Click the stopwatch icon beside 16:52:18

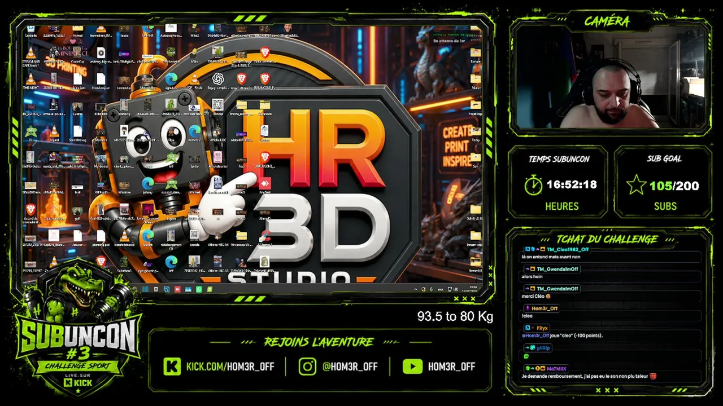coord(533,184)
